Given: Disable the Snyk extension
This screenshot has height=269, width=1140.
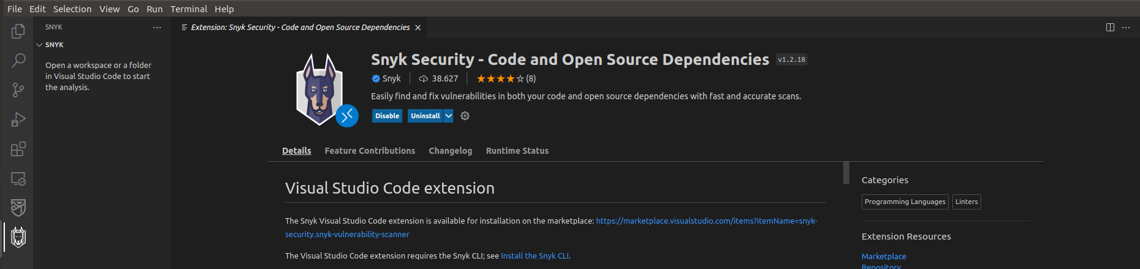Looking at the screenshot, I should coord(387,116).
